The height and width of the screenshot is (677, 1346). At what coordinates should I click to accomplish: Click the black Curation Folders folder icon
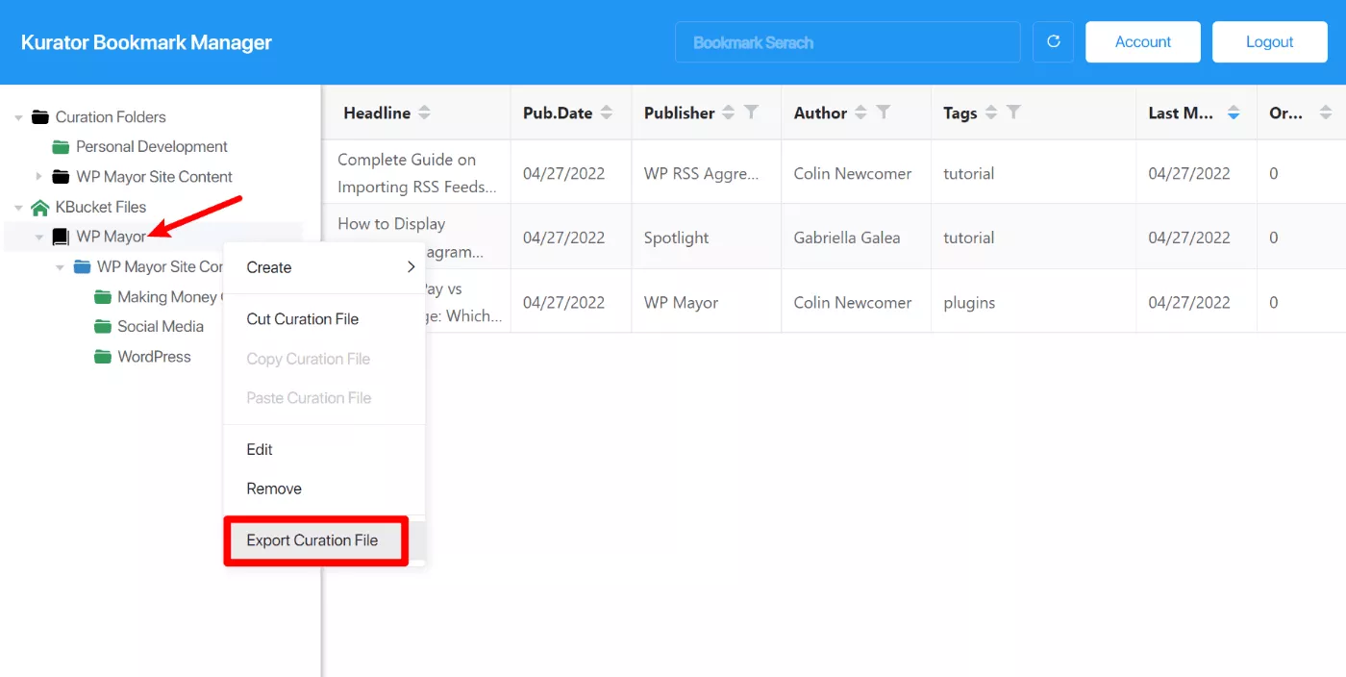coord(39,117)
